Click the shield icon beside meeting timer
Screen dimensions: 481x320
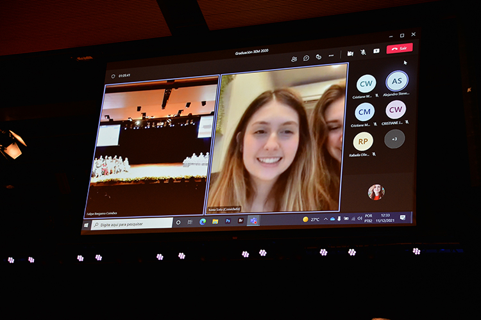(x=113, y=76)
